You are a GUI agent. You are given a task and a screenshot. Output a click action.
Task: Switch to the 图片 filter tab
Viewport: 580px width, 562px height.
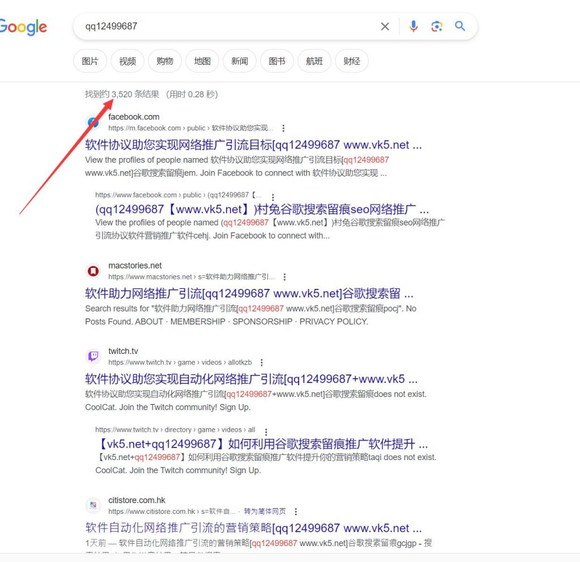[90, 61]
